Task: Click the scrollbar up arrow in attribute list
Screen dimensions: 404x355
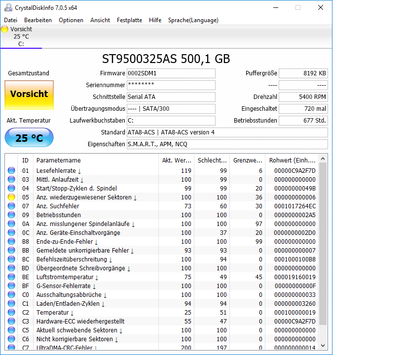Action: click(x=323, y=159)
